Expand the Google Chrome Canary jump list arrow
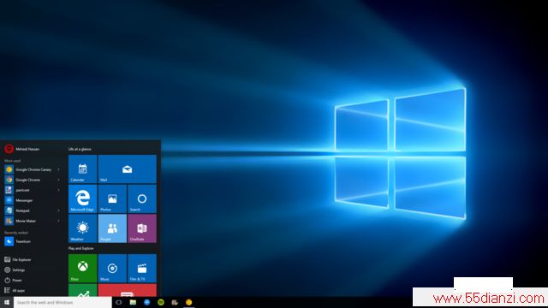The image size is (548, 308). (59, 169)
